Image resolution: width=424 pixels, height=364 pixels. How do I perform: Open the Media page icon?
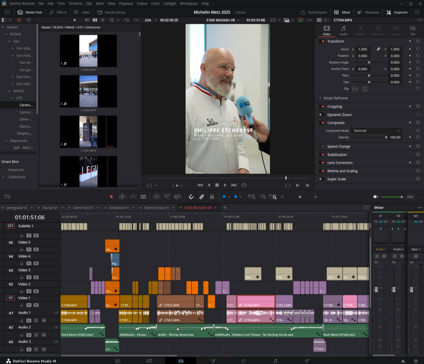(x=118, y=361)
